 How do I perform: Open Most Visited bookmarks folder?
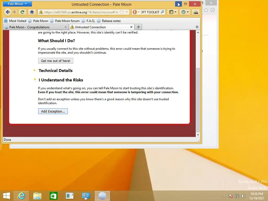(15, 21)
